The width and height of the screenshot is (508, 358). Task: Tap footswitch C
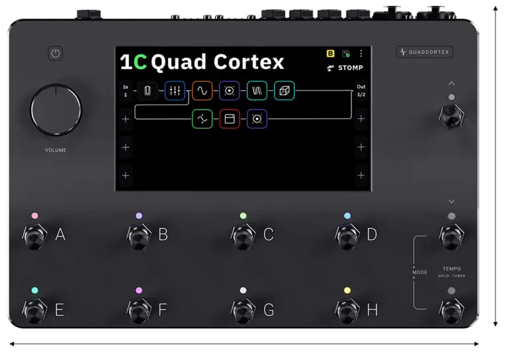coord(243,236)
